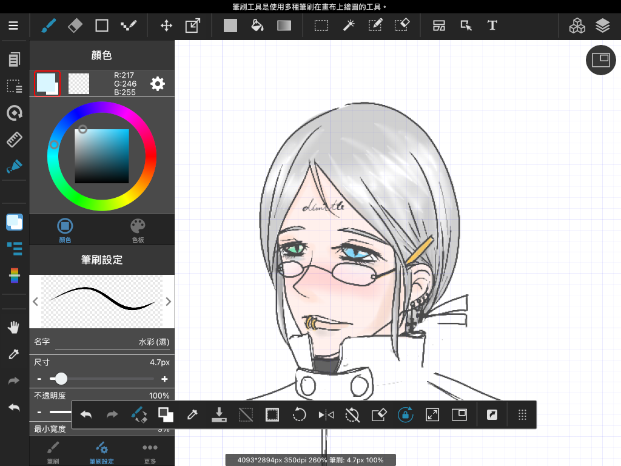Reset canvas rotation in shortcut bar

pyautogui.click(x=352, y=415)
